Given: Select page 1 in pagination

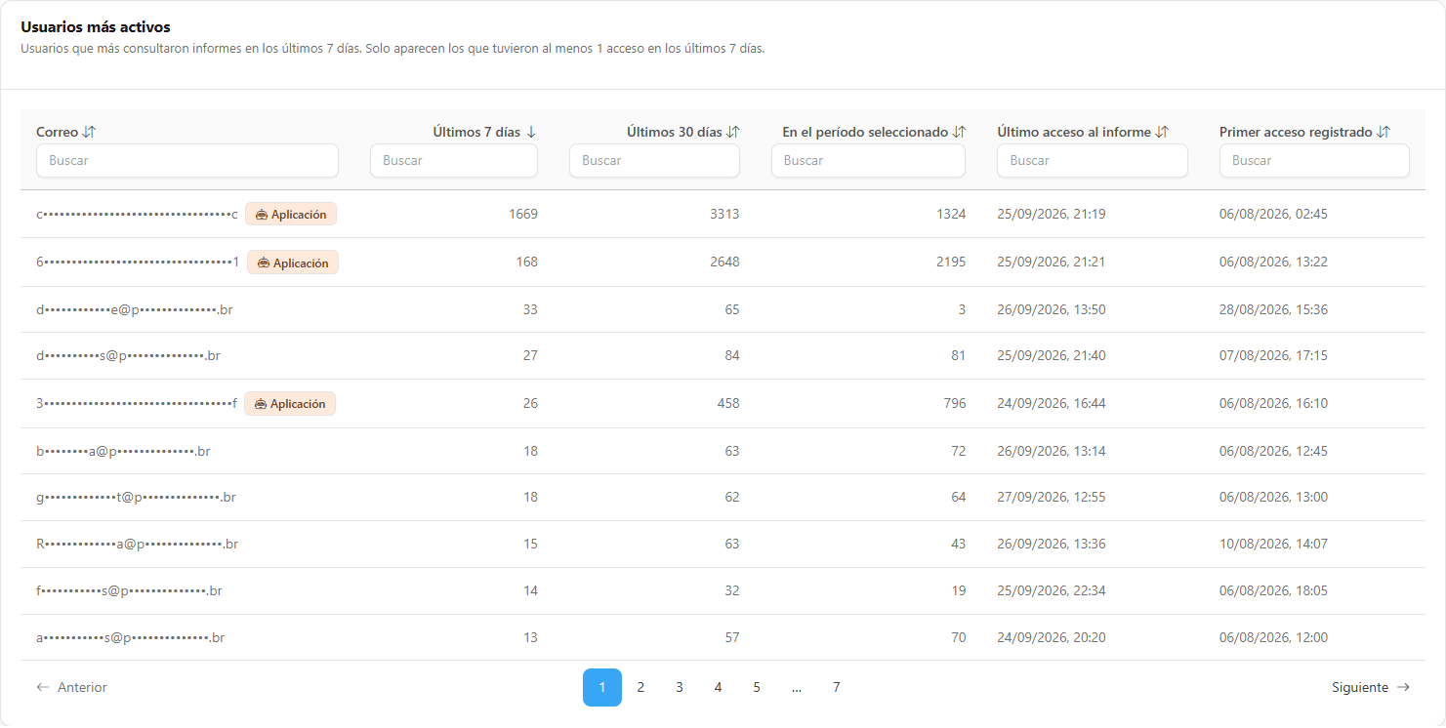Looking at the screenshot, I should point(602,687).
